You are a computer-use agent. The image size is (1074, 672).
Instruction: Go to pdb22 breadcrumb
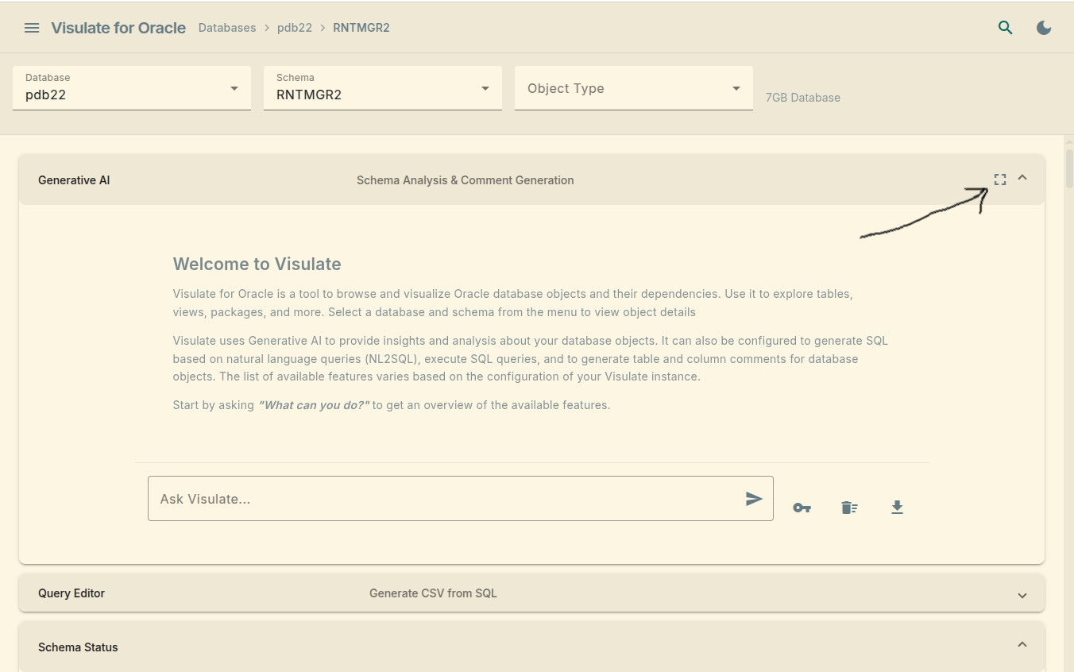pos(295,28)
